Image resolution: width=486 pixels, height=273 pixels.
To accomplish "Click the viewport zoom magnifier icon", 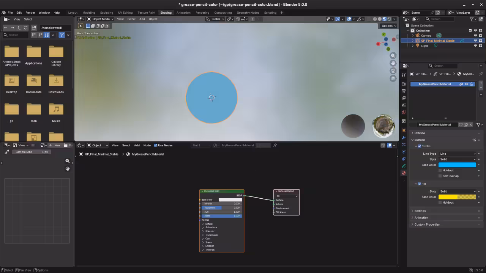I will 393,56.
